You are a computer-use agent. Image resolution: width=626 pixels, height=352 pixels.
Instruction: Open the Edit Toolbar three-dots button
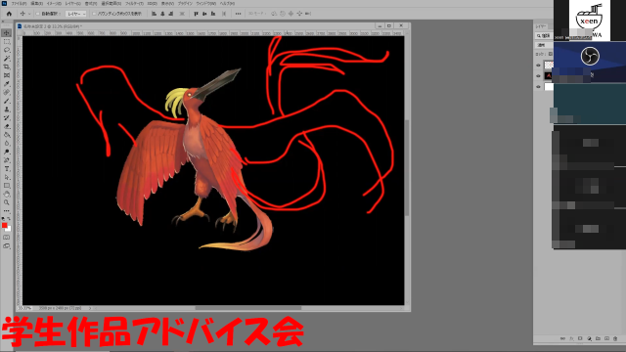(7, 211)
